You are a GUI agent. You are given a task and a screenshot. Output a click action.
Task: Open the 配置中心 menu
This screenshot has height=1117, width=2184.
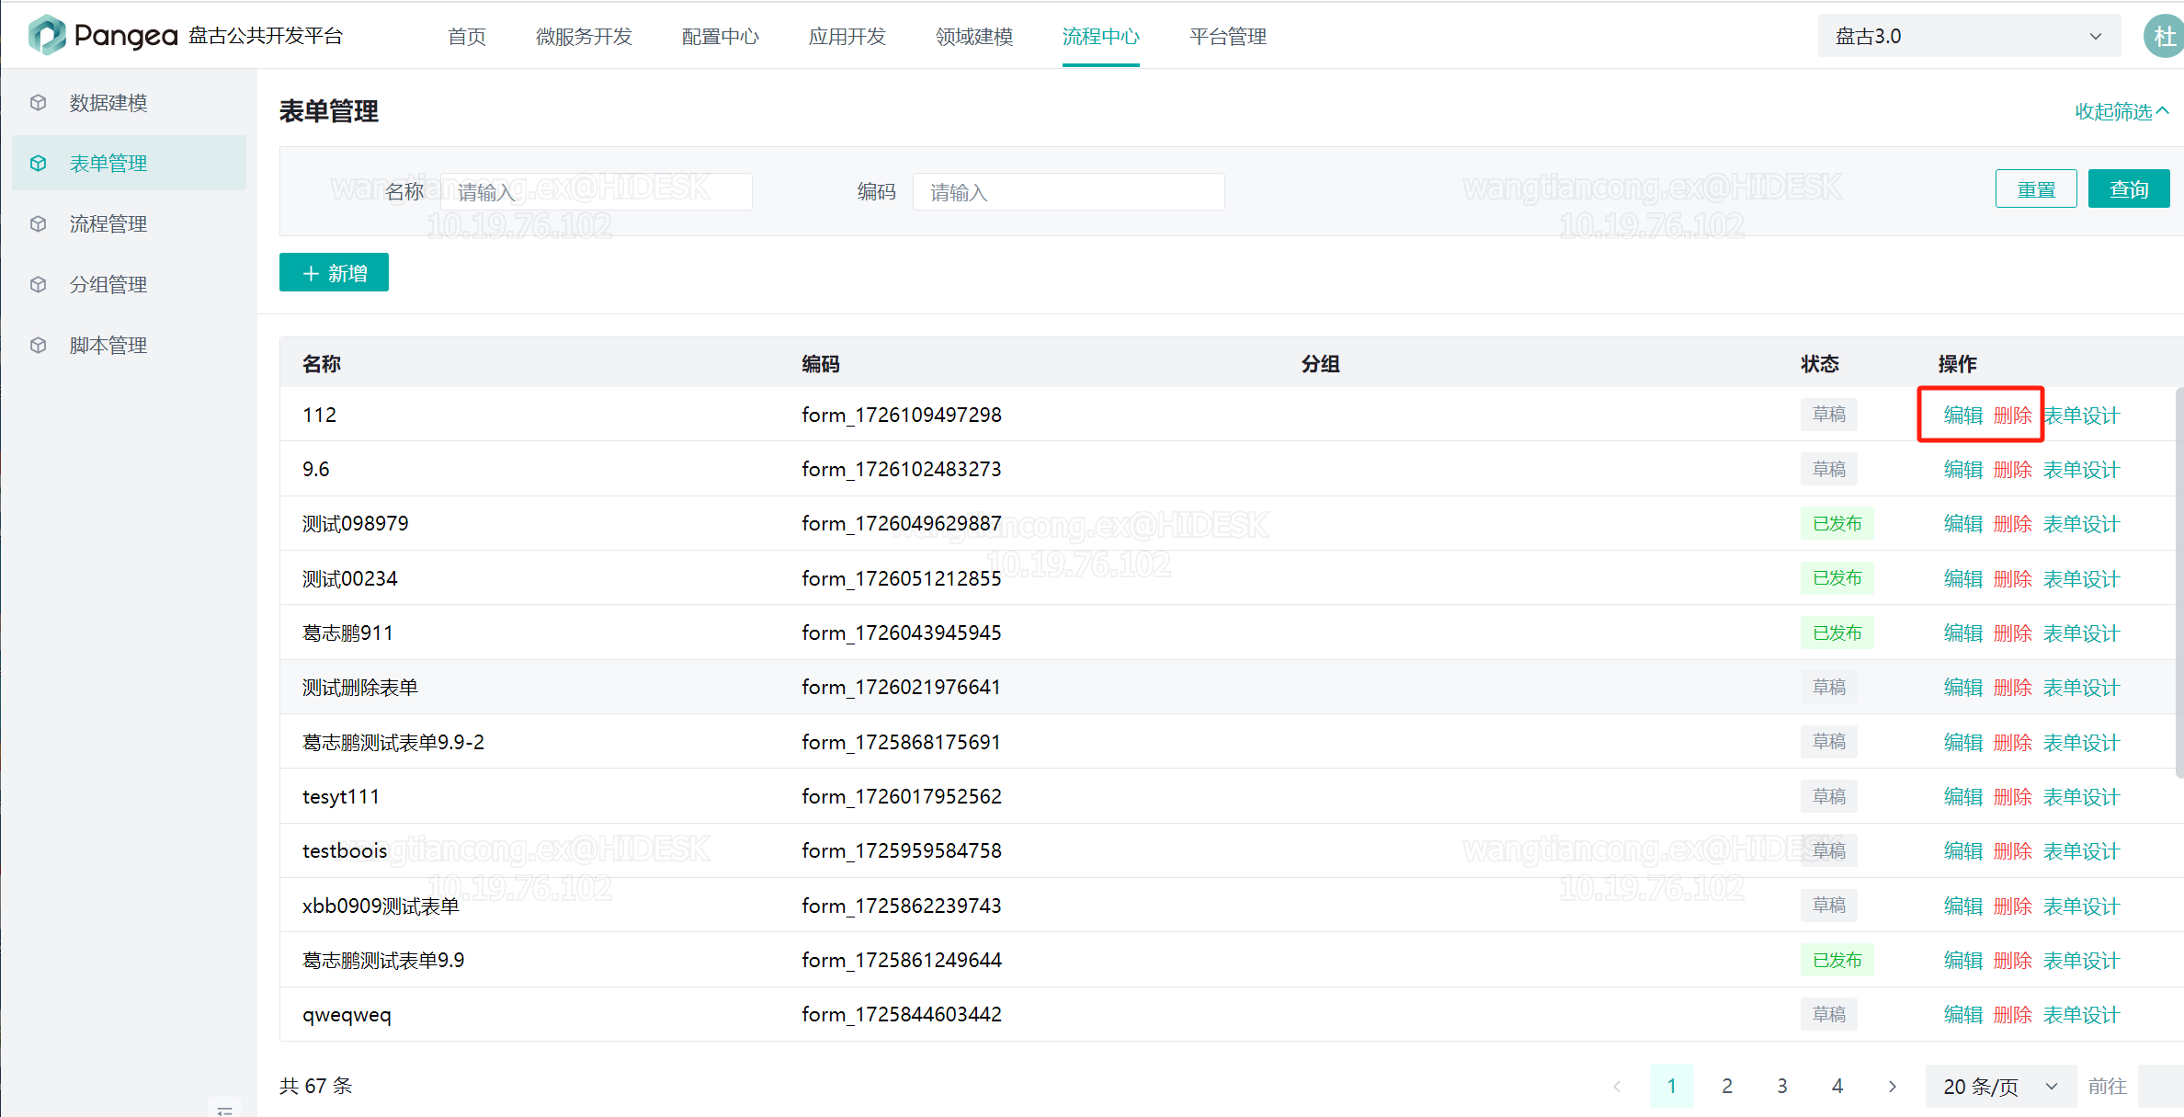721,36
